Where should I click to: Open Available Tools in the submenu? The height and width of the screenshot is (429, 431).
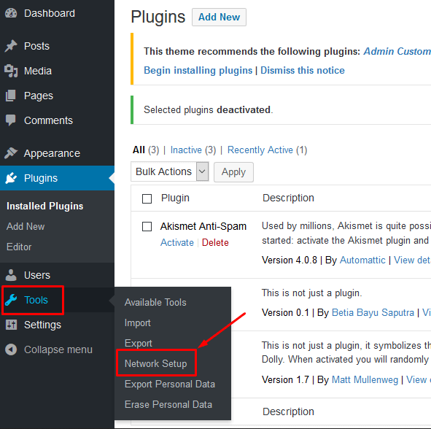[155, 302]
